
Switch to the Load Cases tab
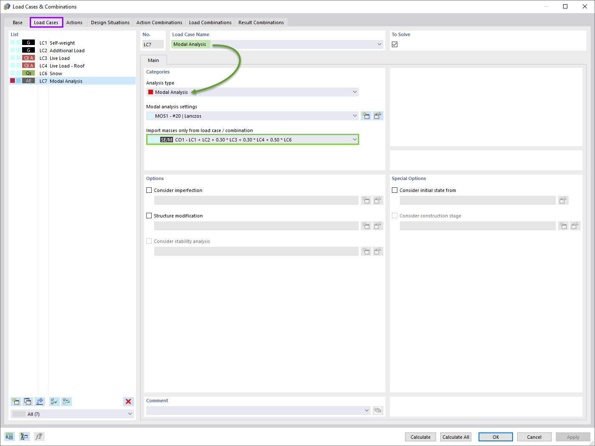click(46, 23)
